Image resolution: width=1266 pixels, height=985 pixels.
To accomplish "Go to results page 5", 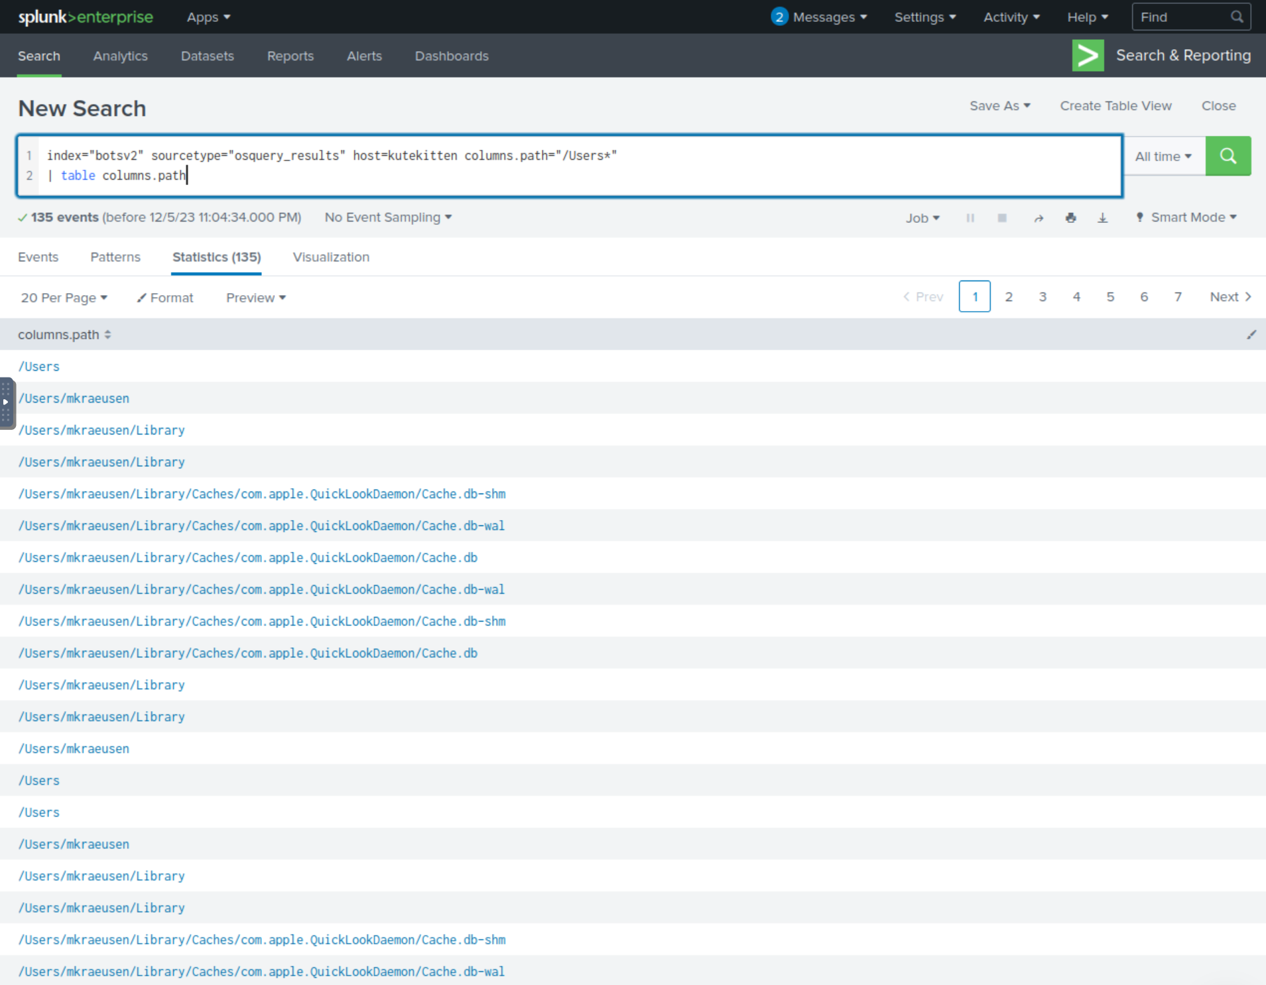I will click(x=1110, y=296).
